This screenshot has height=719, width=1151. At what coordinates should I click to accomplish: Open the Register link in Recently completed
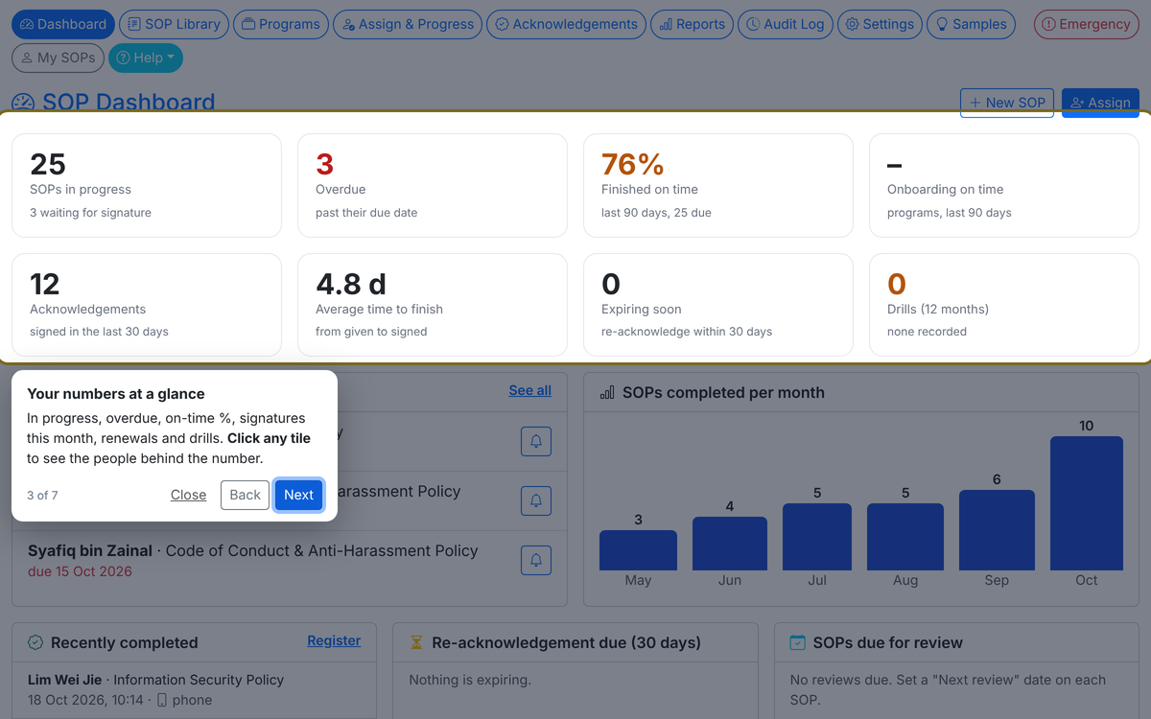tap(334, 640)
